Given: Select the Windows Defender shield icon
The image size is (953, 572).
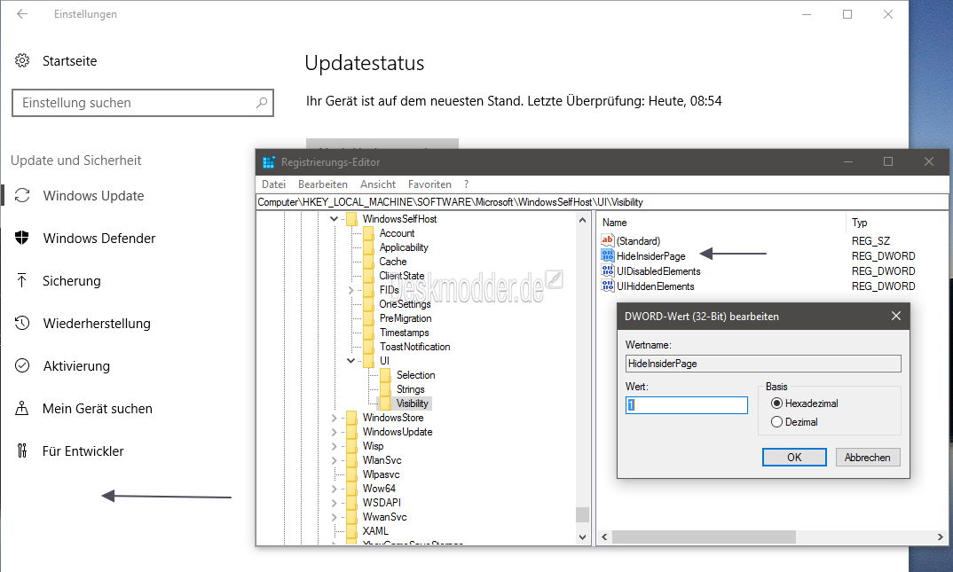Looking at the screenshot, I should point(22,238).
